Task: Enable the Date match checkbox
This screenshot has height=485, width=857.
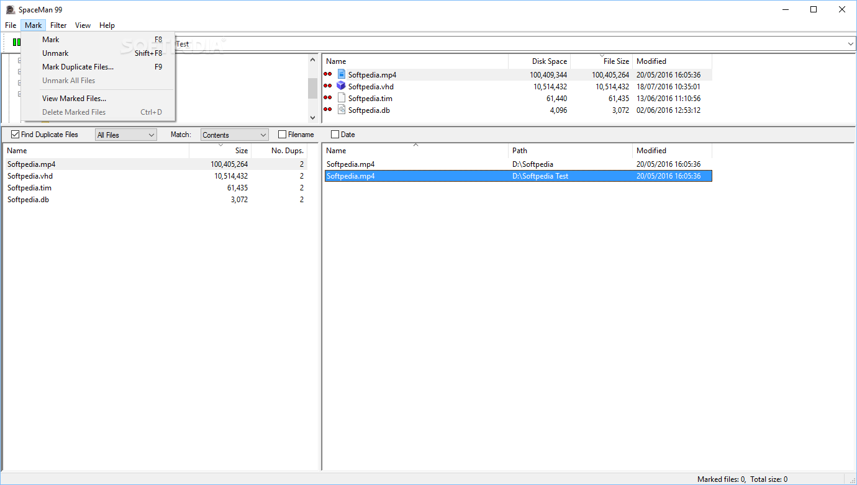Action: coord(335,135)
